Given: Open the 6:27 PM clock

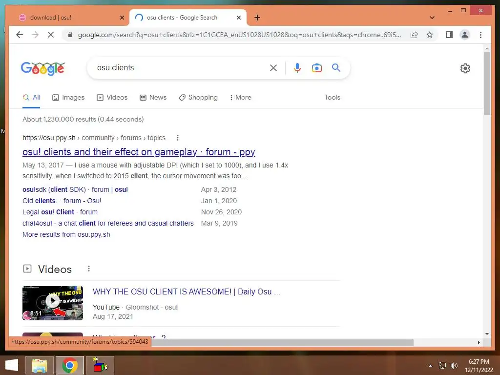Looking at the screenshot, I should 479,366.
